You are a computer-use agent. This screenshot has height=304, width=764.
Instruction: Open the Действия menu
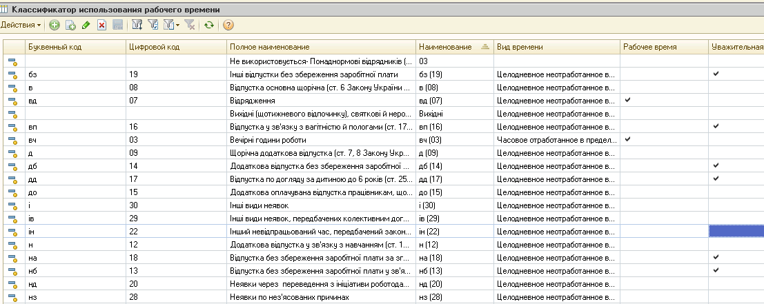(21, 26)
